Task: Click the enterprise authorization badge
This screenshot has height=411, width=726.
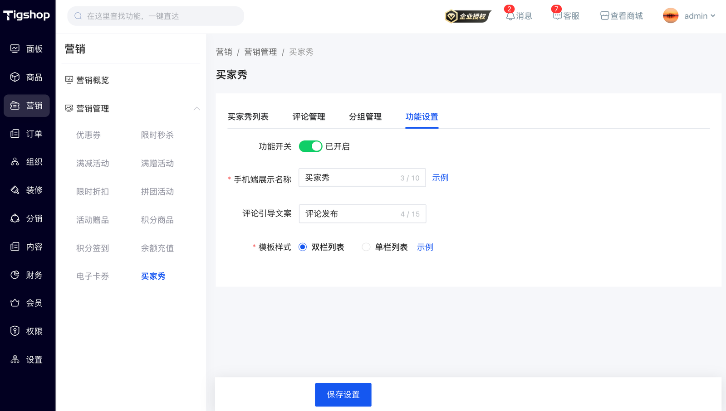Action: click(x=468, y=16)
